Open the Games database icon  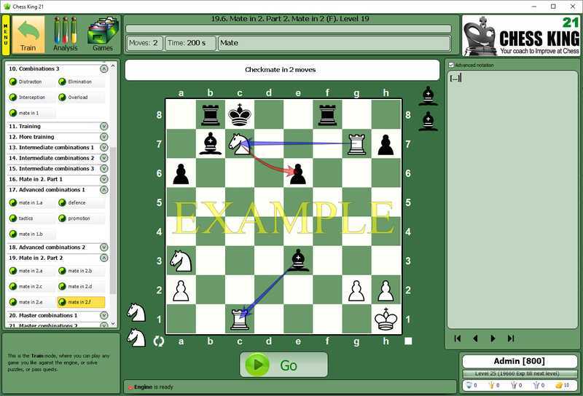click(x=102, y=34)
